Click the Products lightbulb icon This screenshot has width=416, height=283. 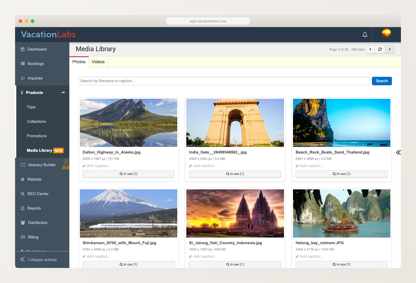22,93
